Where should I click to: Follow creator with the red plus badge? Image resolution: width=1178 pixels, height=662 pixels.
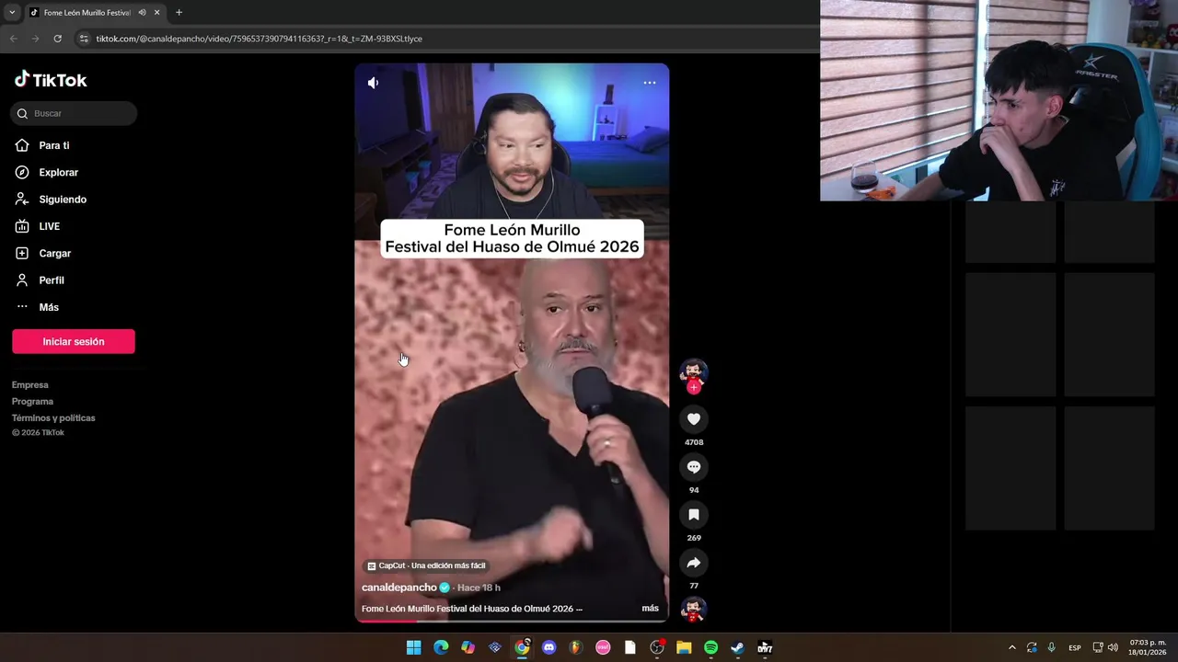pyautogui.click(x=694, y=388)
